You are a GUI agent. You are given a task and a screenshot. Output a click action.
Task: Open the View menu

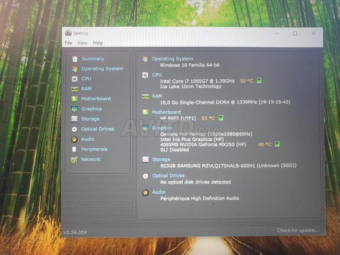82,43
